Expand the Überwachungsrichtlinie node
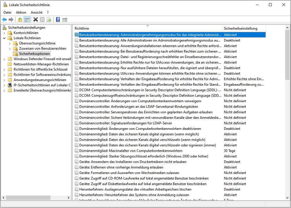This screenshot has height=208, width=291. tap(10, 43)
